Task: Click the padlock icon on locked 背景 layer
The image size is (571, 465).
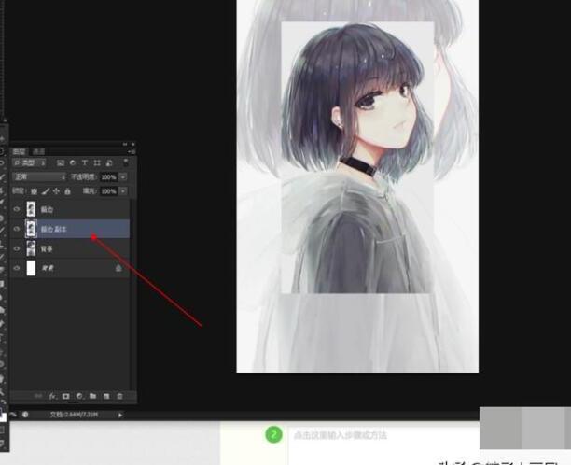Action: 118,268
